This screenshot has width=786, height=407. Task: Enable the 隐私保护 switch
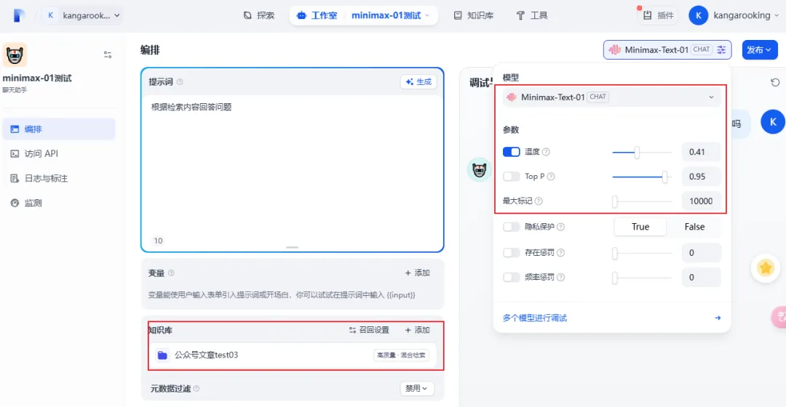point(512,227)
